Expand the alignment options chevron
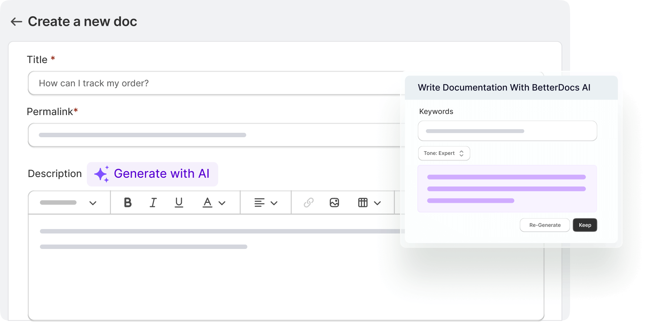The height and width of the screenshot is (322, 654). [274, 203]
